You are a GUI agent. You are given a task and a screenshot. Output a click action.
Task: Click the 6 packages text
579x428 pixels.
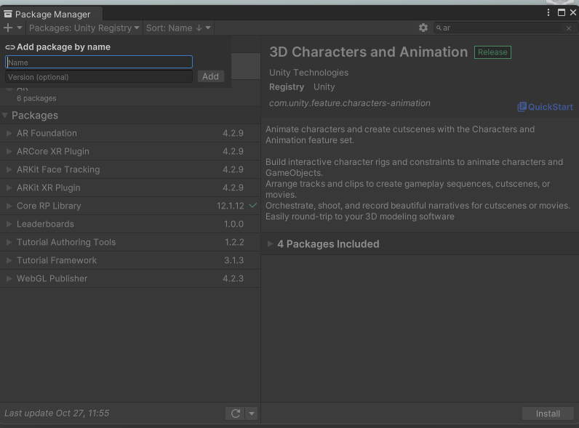(x=36, y=99)
